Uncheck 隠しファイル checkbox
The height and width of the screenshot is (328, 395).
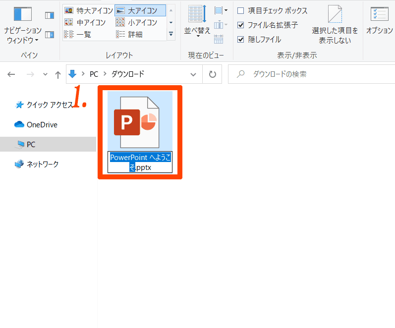tap(241, 39)
